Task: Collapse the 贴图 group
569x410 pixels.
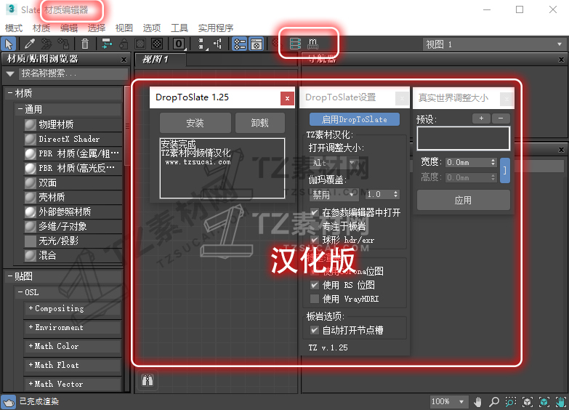Action: click(10, 276)
